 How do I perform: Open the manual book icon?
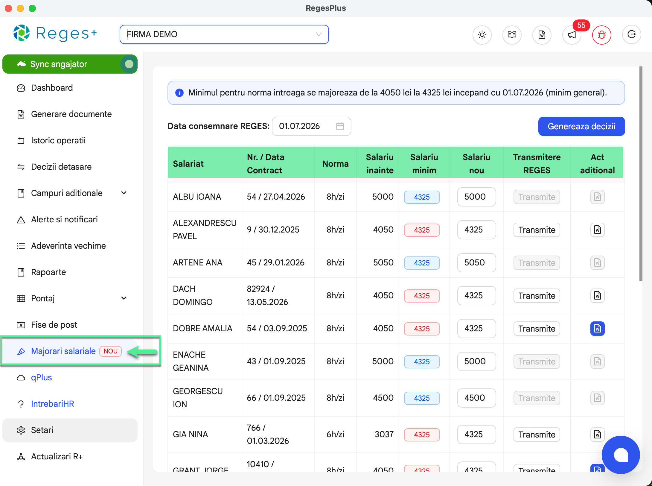click(x=512, y=35)
